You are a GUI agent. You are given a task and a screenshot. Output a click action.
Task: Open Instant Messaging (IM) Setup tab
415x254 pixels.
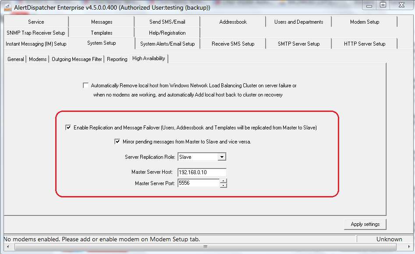[x=36, y=44]
